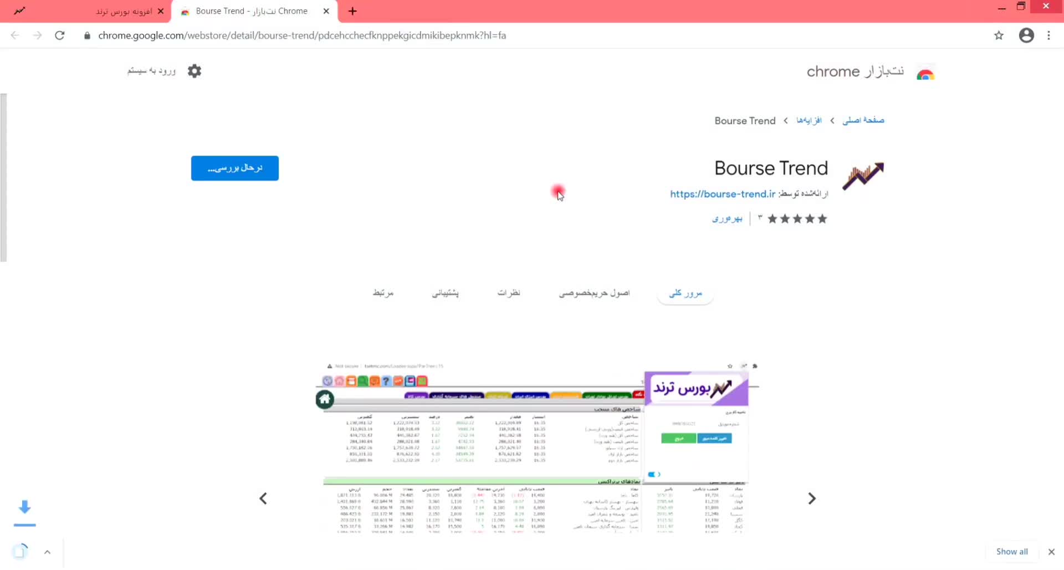The height and width of the screenshot is (570, 1064).
Task: Open the پشتیبانی support tab
Action: (445, 293)
